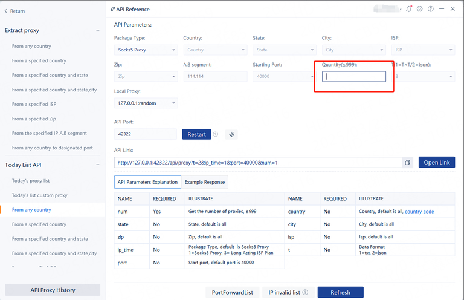Collapse the Extract proxy section

98,30
